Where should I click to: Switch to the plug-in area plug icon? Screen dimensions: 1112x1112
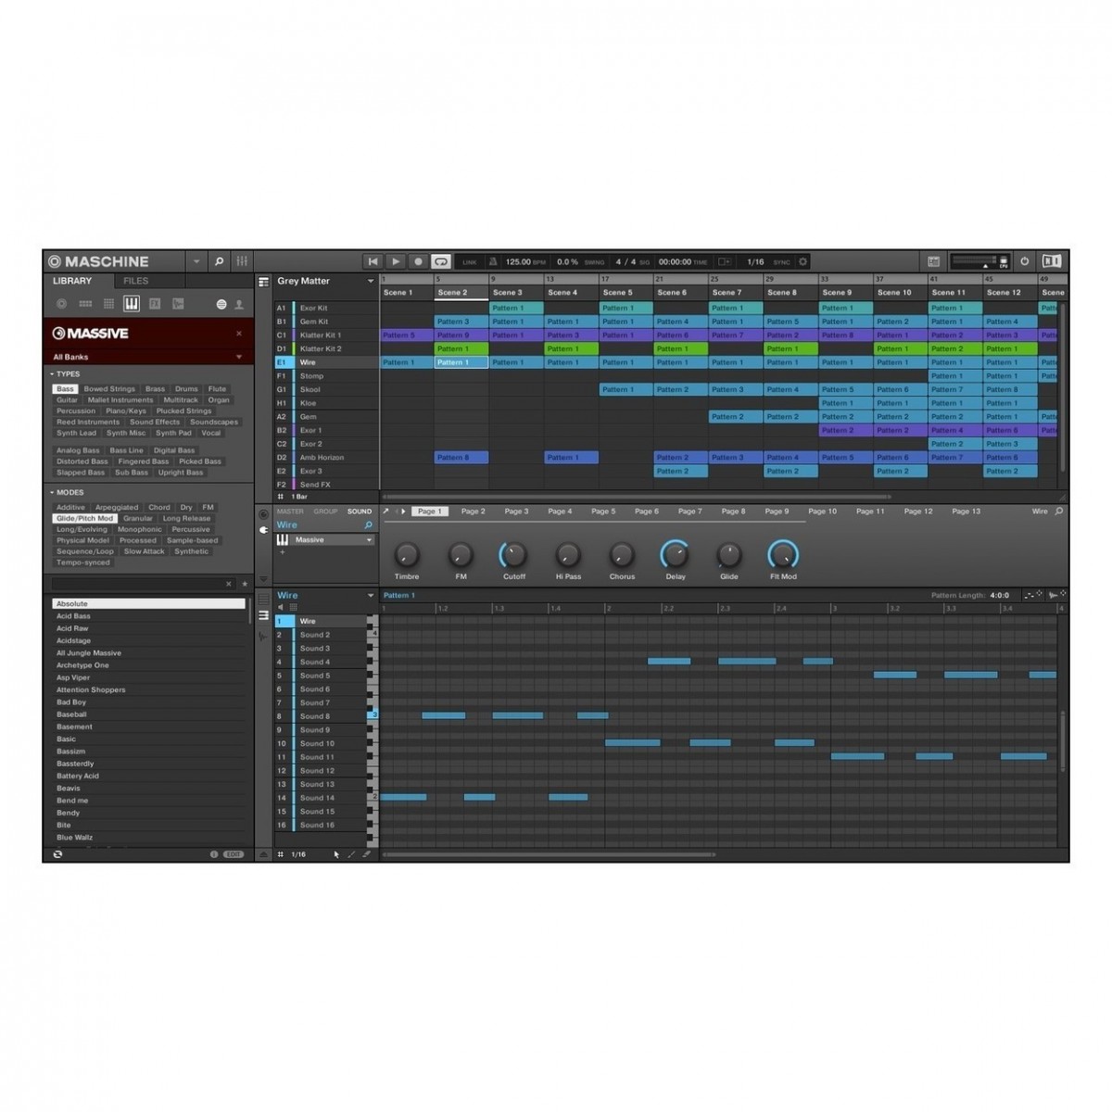(x=263, y=530)
